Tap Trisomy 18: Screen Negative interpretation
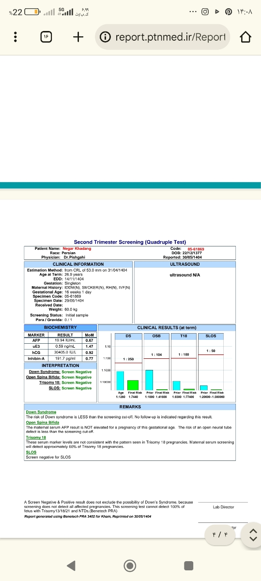 pyautogui.click(x=65, y=382)
